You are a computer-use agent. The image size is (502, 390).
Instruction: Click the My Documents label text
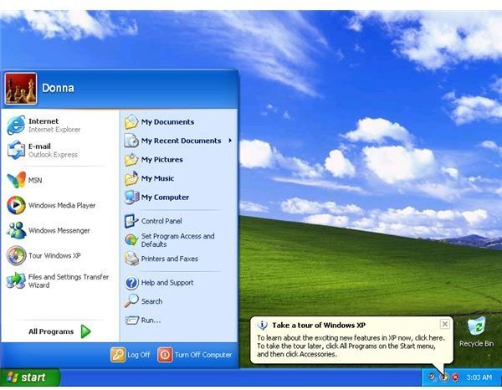coord(168,122)
